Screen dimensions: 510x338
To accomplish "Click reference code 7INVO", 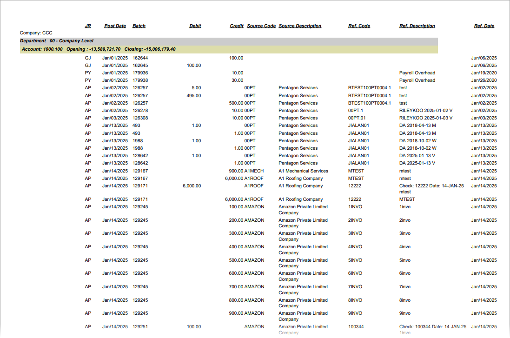I will point(355,287).
